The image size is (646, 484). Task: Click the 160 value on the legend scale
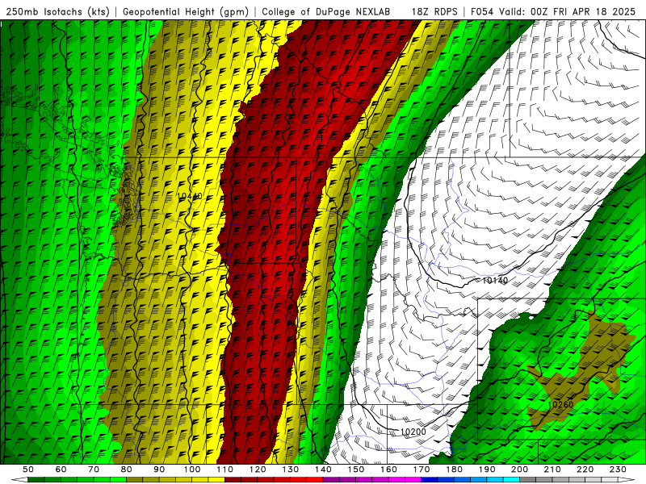(x=389, y=469)
